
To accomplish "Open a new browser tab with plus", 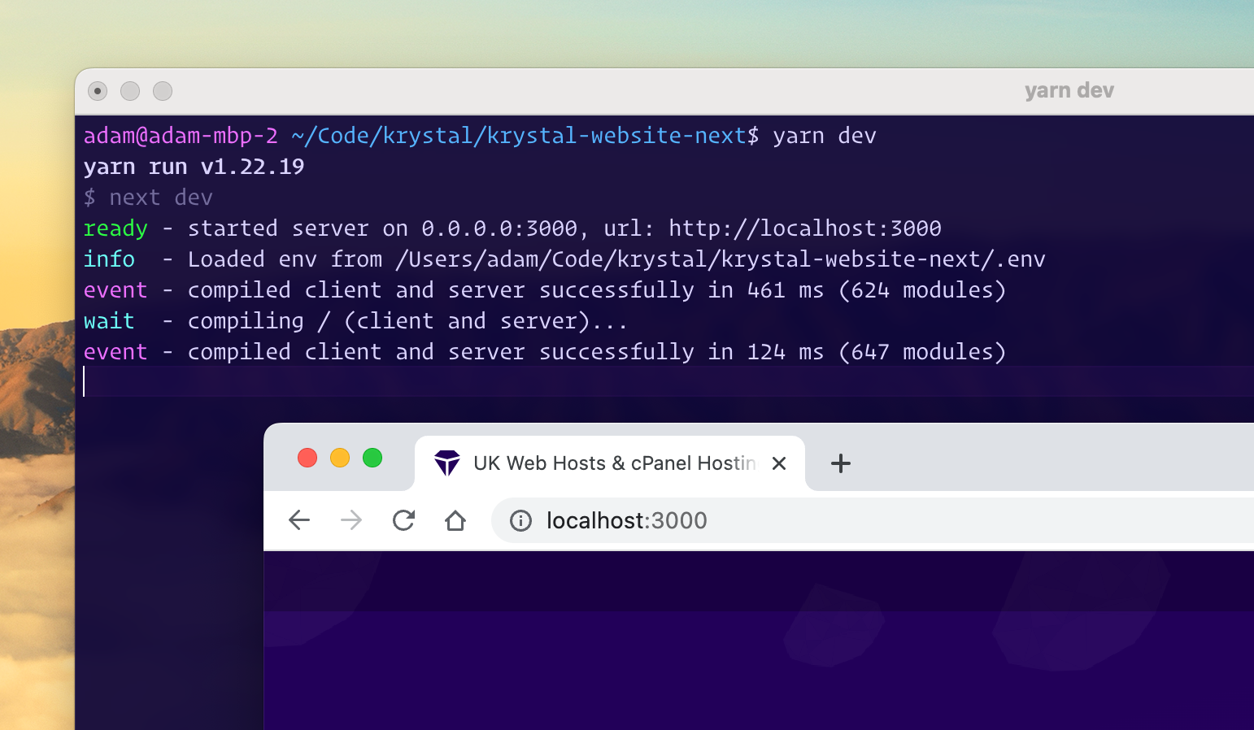I will 841,463.
